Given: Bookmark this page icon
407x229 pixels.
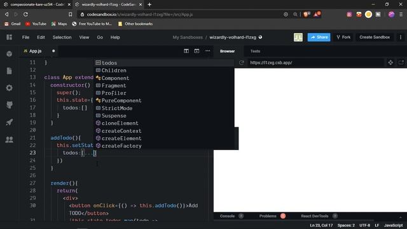Looking at the screenshot, I should [71, 14].
